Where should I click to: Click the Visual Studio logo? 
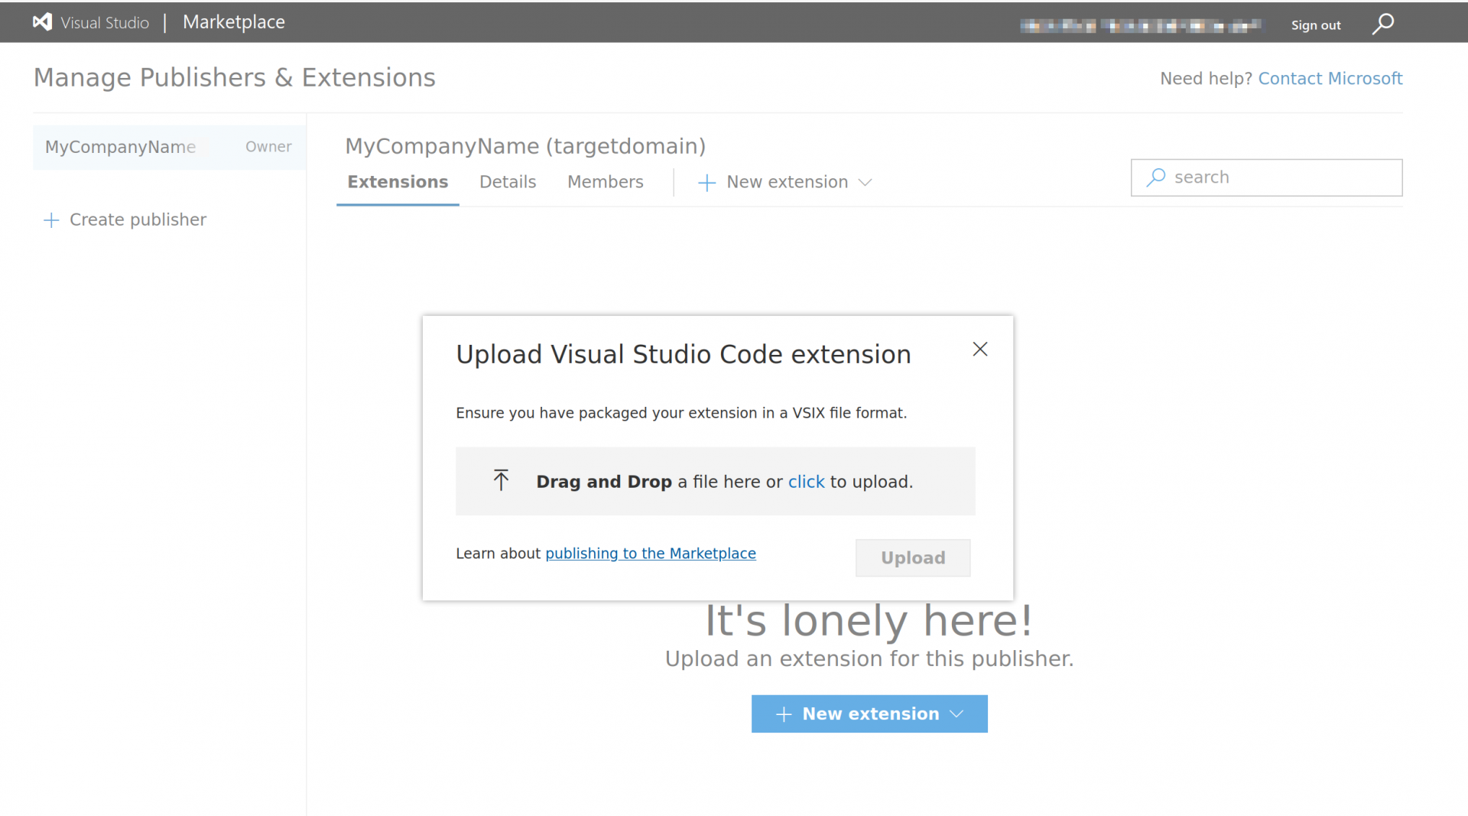pos(43,22)
